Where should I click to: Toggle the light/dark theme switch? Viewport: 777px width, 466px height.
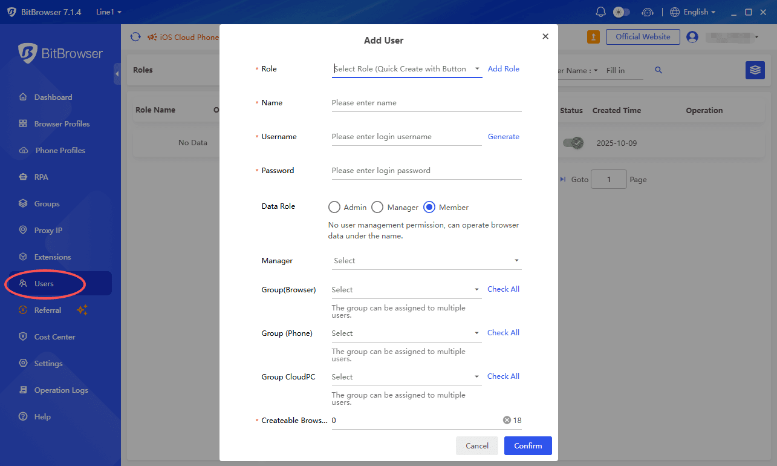[622, 12]
